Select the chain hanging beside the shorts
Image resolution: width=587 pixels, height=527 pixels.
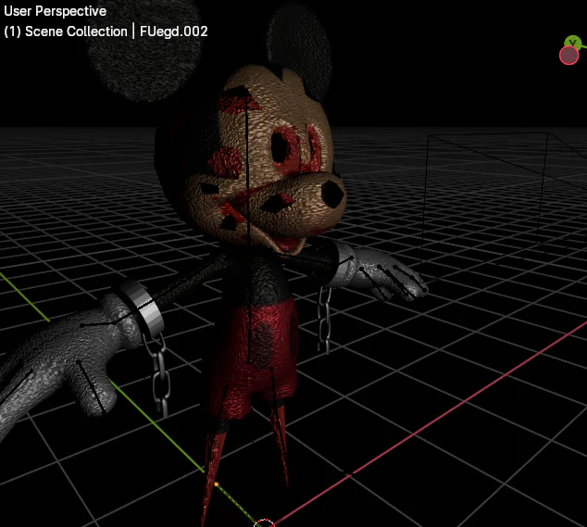[324, 320]
